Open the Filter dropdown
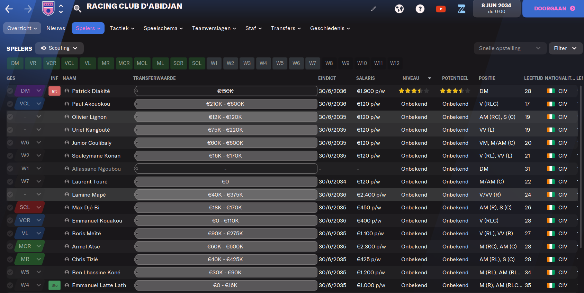 click(x=565, y=48)
